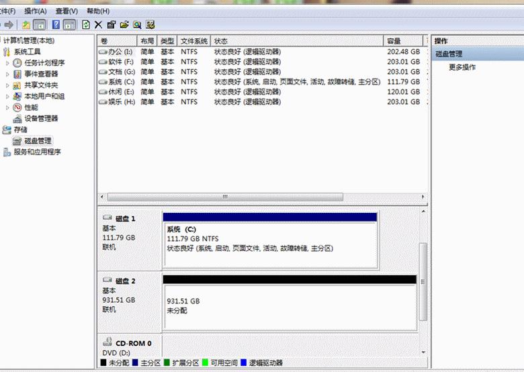Expand the 任务计划程序 tree node
Image resolution: width=524 pixels, height=372 pixels.
(7, 62)
